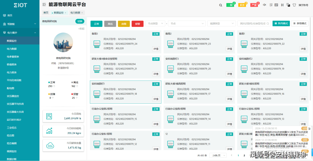Close the 数据监控 tab

coord(65,13)
